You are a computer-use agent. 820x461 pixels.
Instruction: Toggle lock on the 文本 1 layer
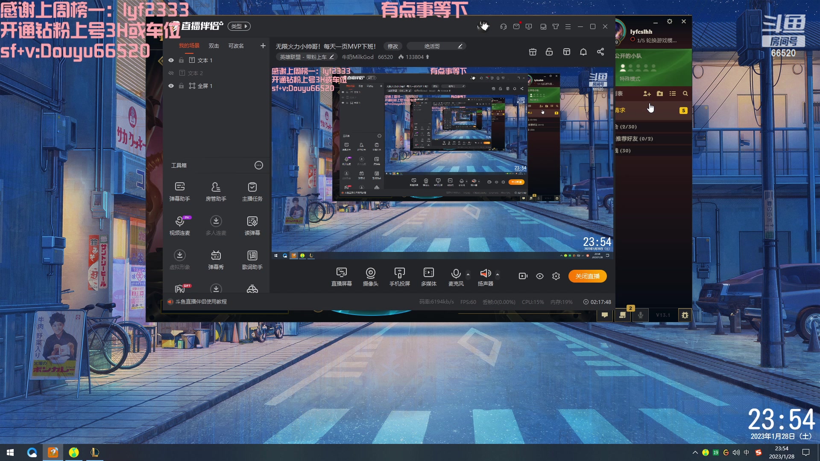182,60
